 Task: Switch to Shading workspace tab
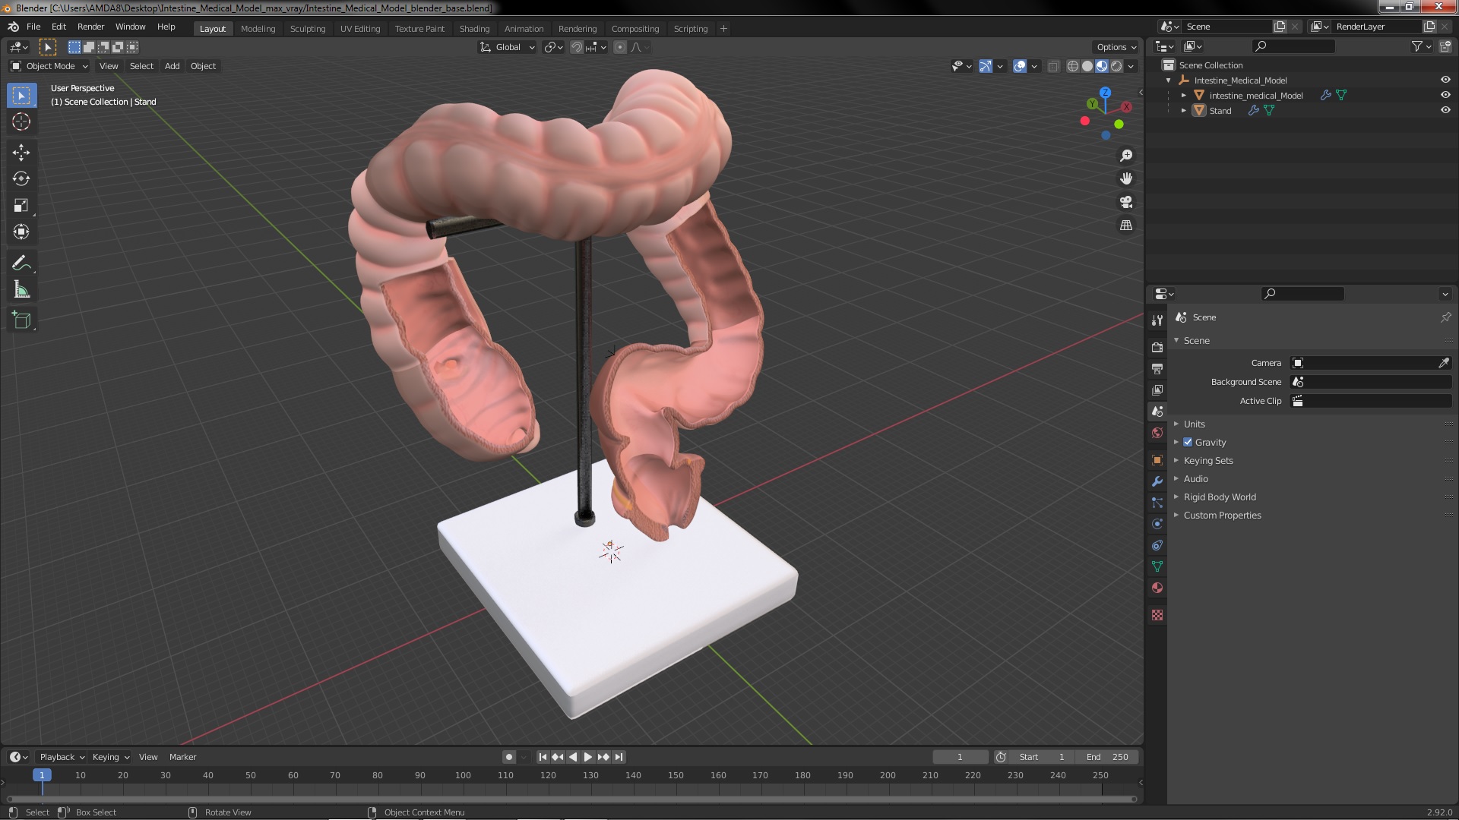[474, 29]
